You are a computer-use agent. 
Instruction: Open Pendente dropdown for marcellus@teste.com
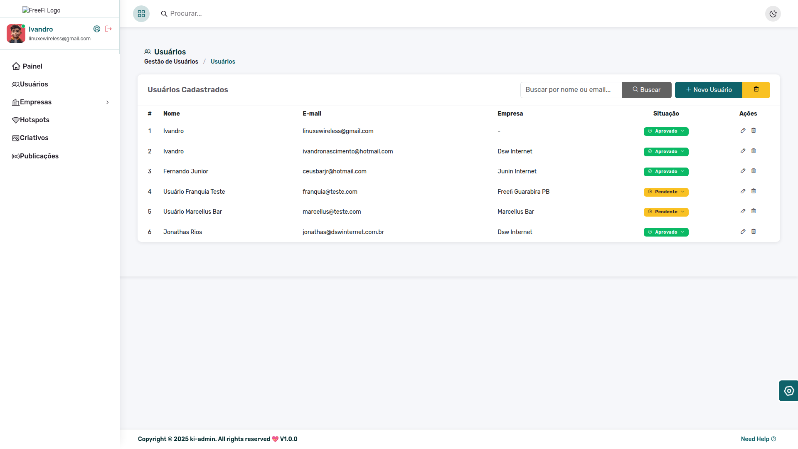coord(666,212)
